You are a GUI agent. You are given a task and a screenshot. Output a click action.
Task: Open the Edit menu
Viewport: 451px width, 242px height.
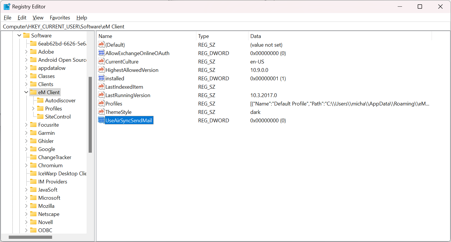[22, 18]
